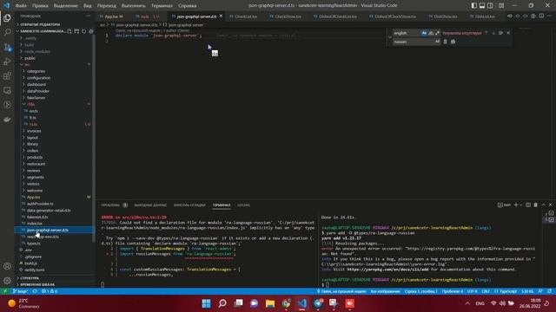556x312 pixels.
Task: Refresh the explorer file tree
Action: [x=83, y=31]
